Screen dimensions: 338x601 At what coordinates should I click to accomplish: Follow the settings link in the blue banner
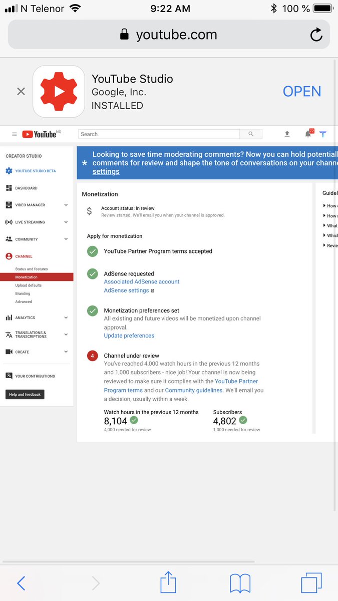[106, 171]
